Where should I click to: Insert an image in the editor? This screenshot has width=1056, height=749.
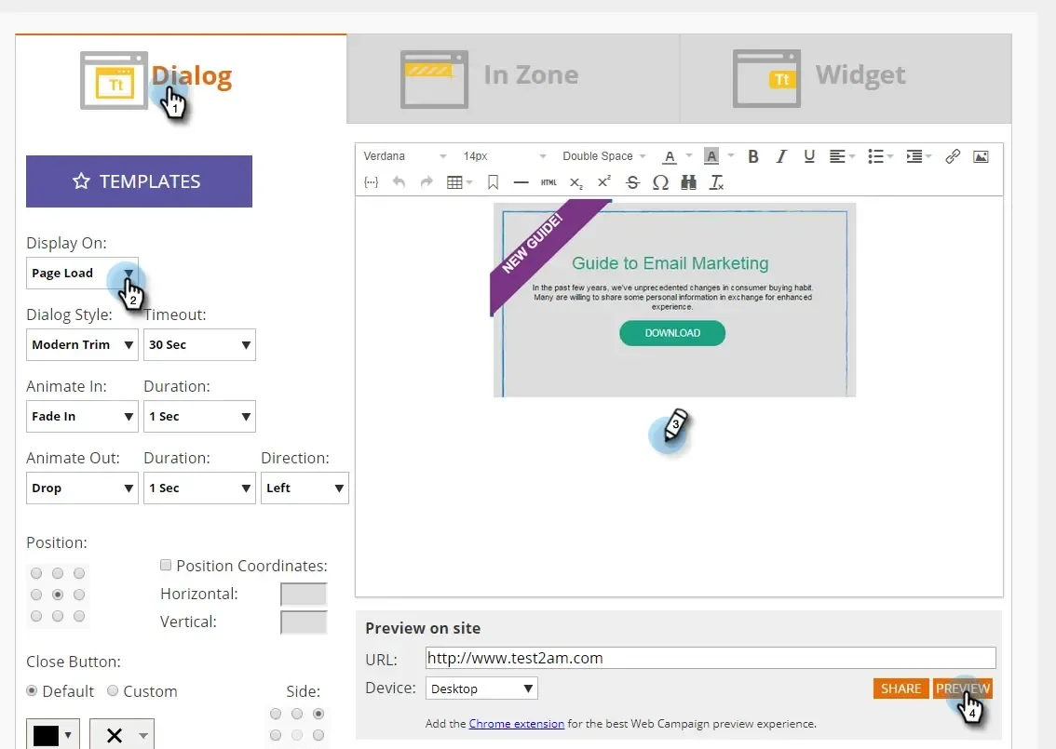point(981,156)
